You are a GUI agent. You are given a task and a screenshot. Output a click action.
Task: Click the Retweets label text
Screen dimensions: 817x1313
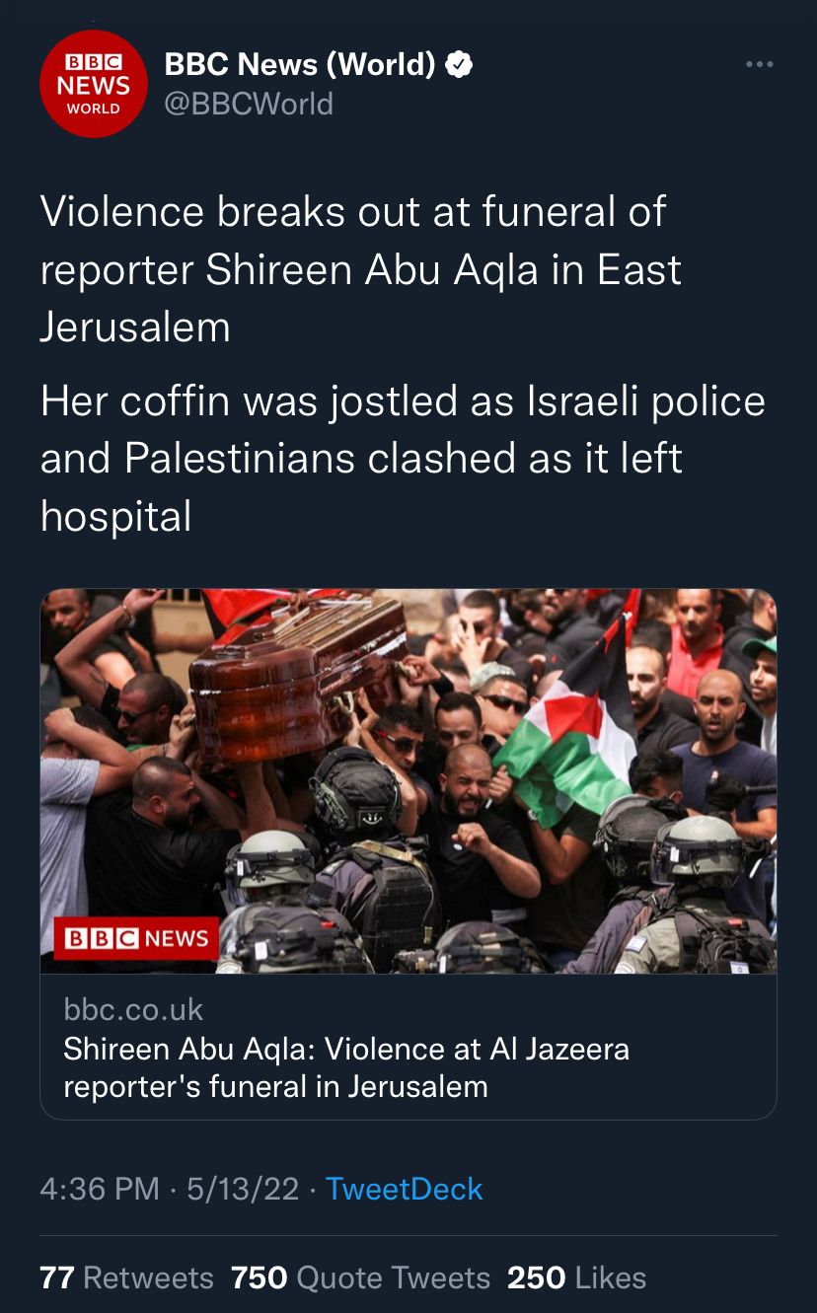click(149, 1278)
